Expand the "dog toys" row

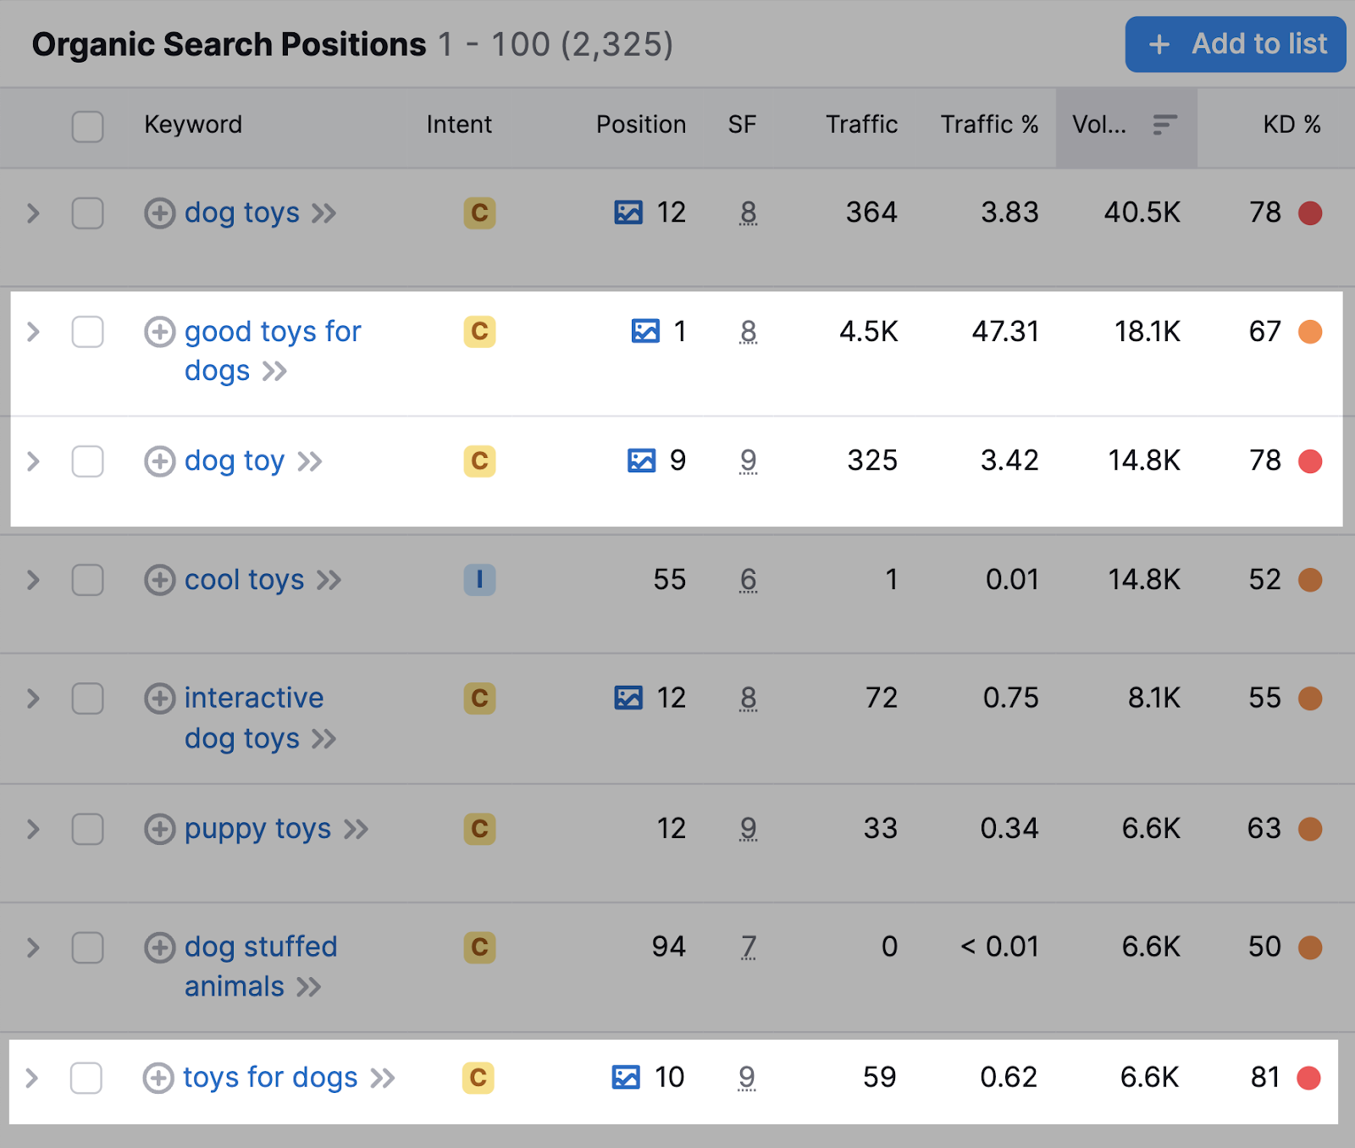33,213
